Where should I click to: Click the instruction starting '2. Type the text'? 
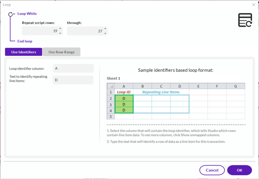pos(166,142)
